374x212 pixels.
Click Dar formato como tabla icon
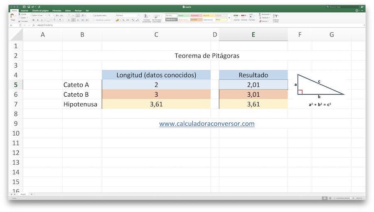pos(156,16)
